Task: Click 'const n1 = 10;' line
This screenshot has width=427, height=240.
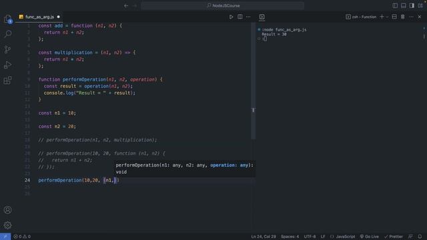Action: tap(57, 113)
